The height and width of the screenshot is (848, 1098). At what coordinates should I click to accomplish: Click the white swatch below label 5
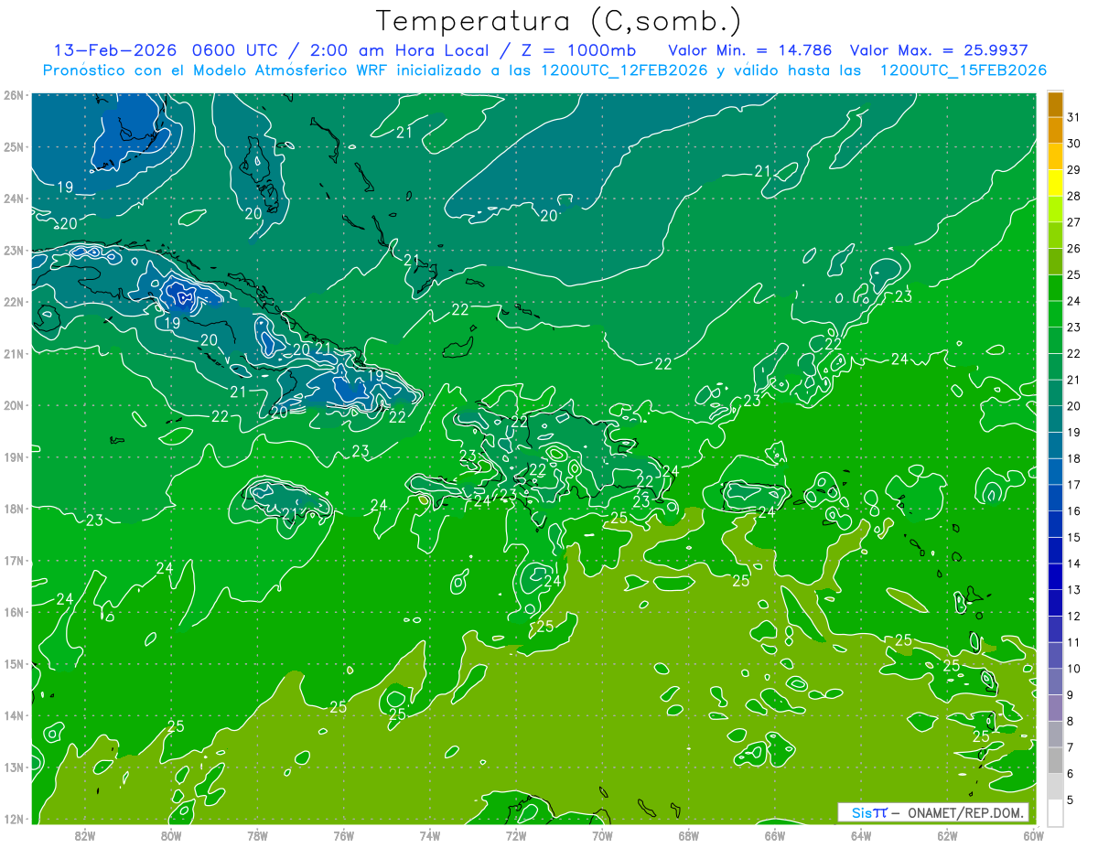[1055, 812]
